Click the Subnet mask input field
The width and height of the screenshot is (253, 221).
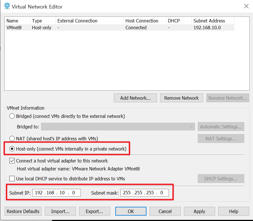pyautogui.click(x=144, y=193)
